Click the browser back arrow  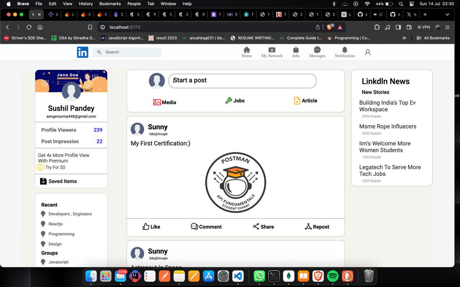coord(7,27)
